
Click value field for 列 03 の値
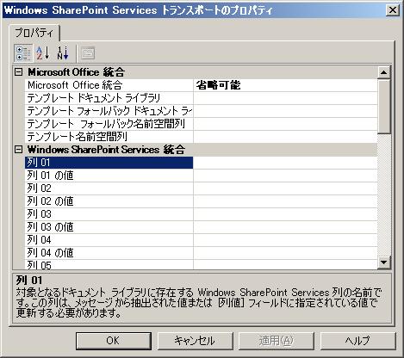point(285,227)
